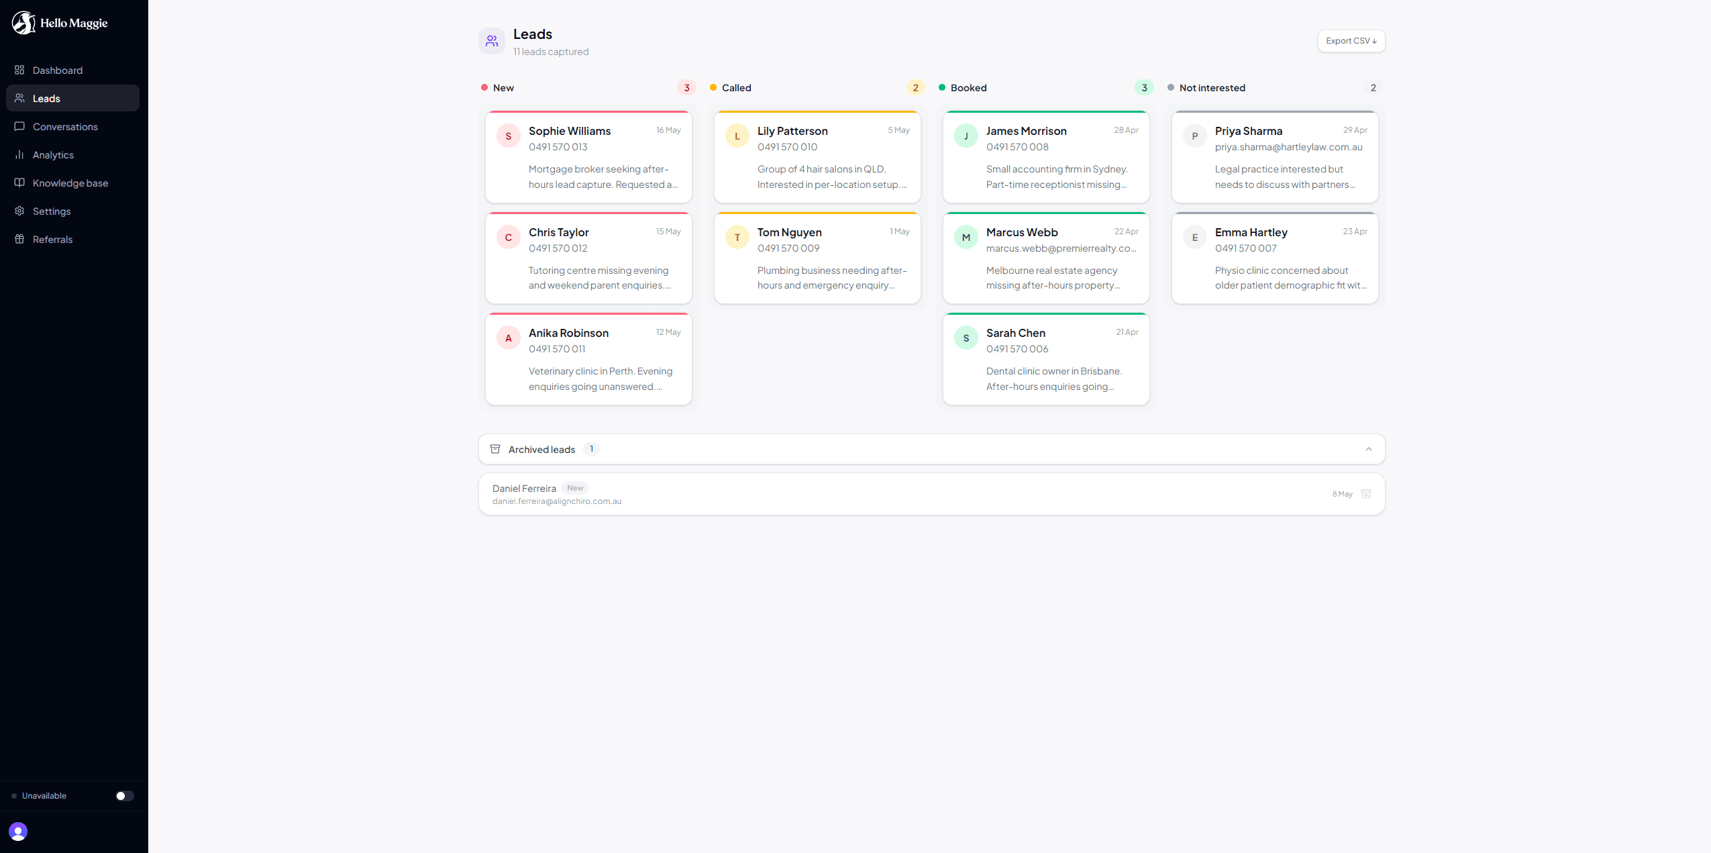
Task: Click the Conversations chat bubble icon
Action: click(x=19, y=126)
